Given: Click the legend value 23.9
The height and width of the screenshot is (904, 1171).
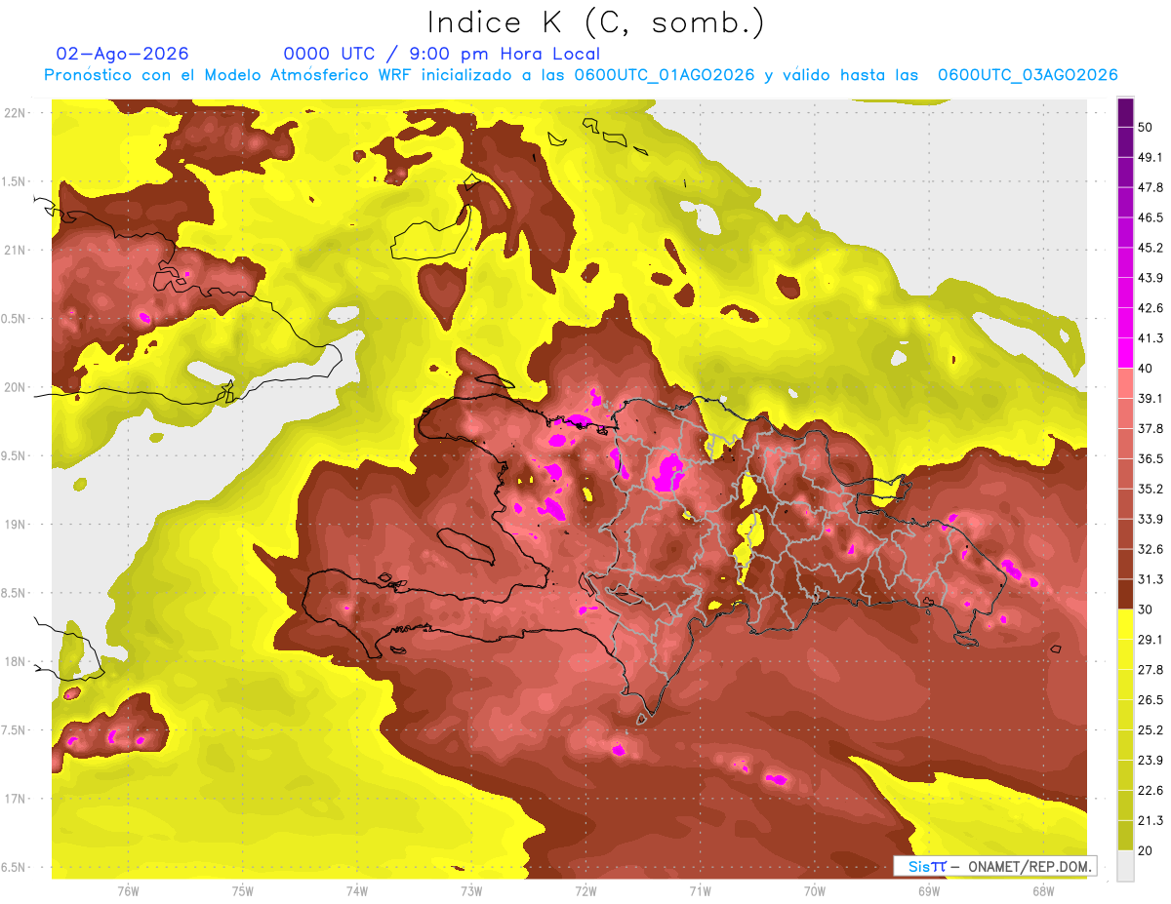Looking at the screenshot, I should [x=1151, y=760].
